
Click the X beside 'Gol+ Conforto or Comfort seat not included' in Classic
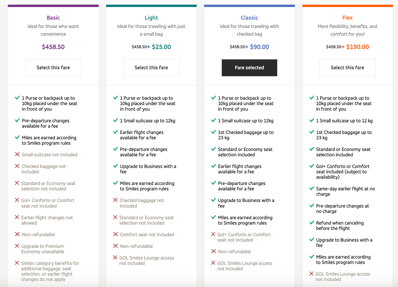(213, 235)
